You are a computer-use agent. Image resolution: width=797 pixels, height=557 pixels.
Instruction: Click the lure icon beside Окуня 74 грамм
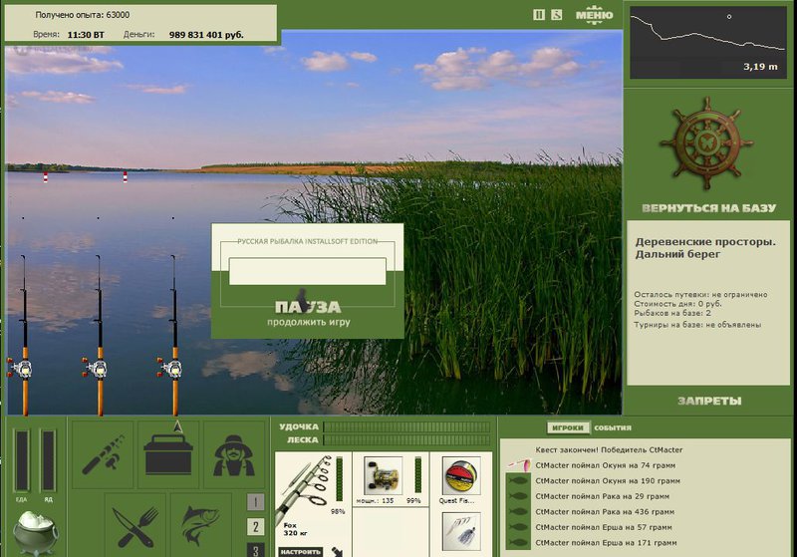pyautogui.click(x=518, y=465)
